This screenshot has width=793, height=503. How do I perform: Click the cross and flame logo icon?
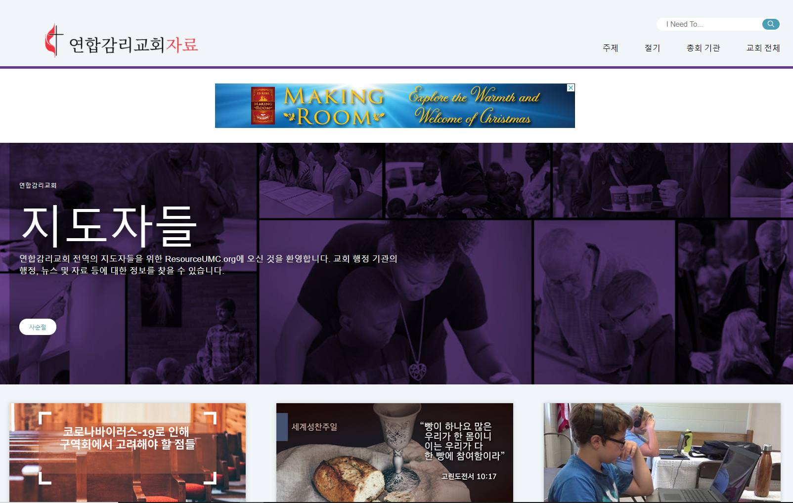coord(54,41)
